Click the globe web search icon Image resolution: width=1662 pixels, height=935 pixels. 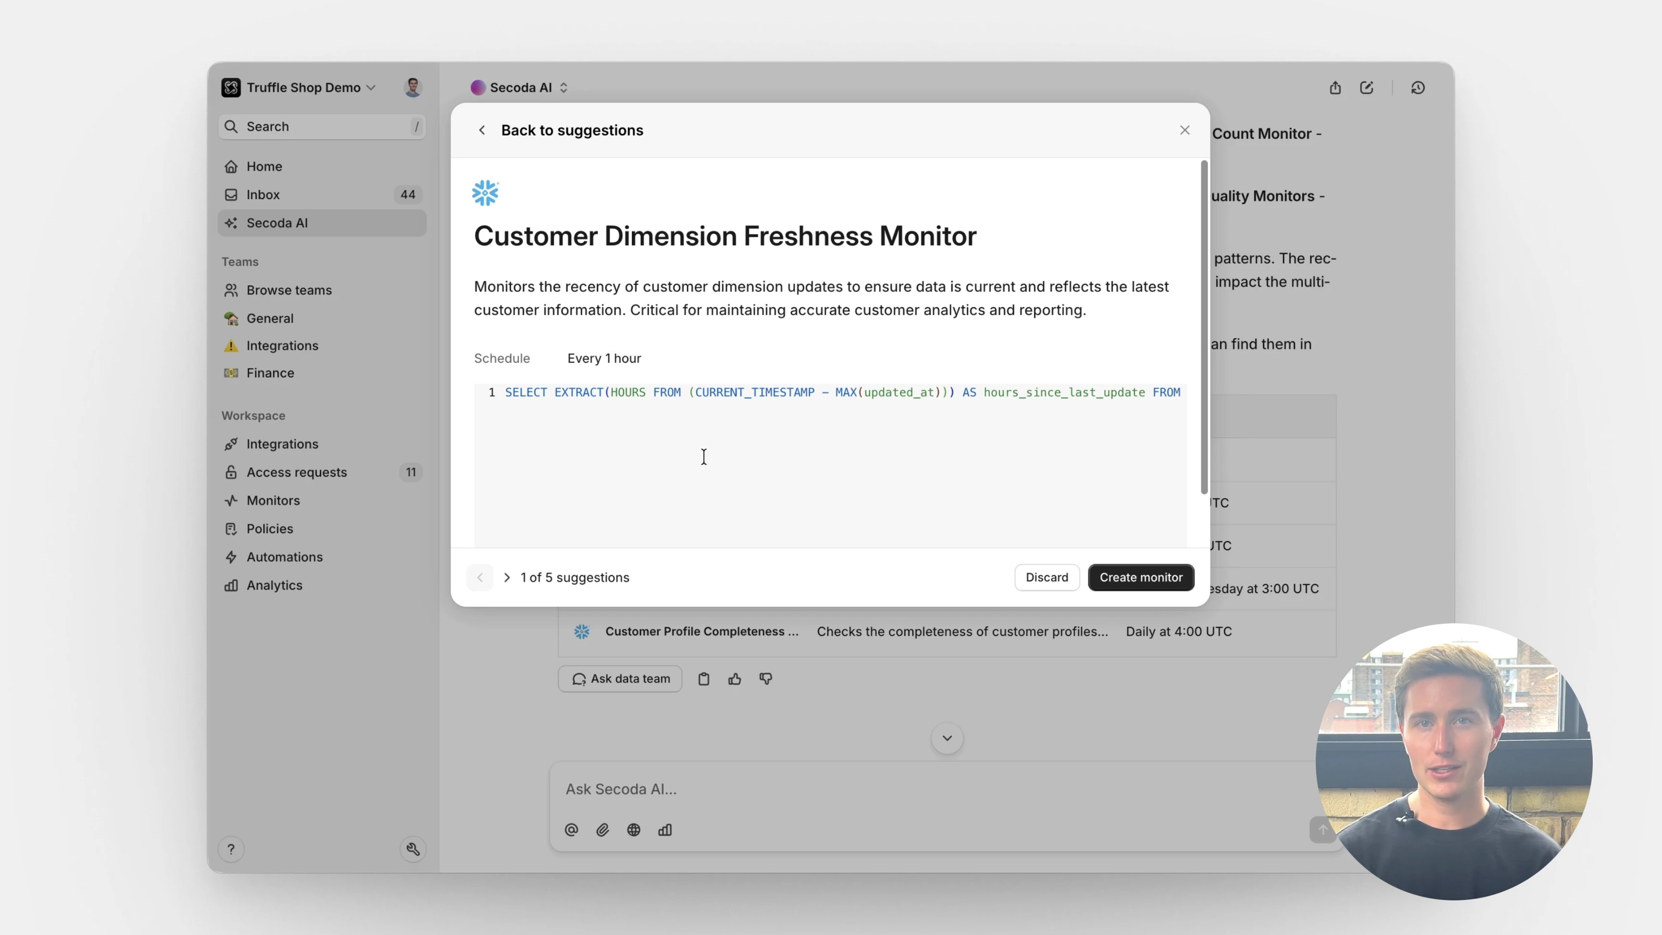click(633, 830)
